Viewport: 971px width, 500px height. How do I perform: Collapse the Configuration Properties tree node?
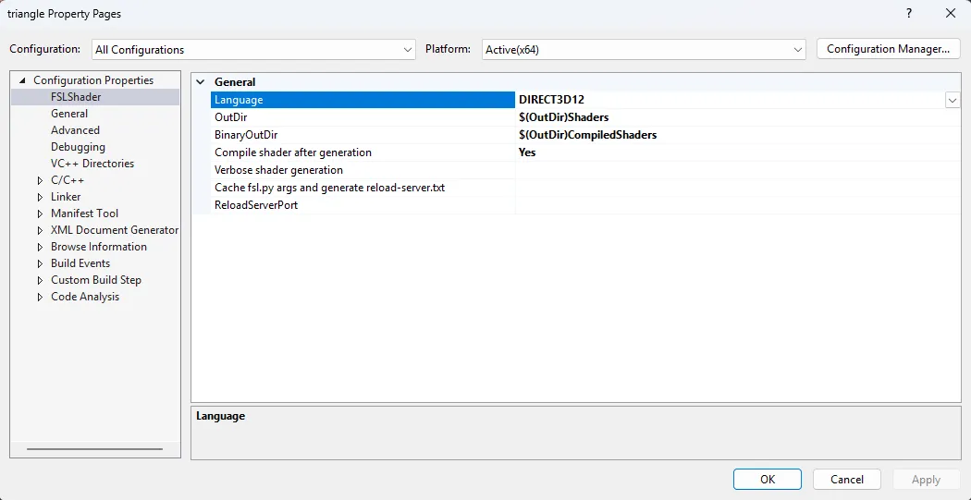coord(22,81)
